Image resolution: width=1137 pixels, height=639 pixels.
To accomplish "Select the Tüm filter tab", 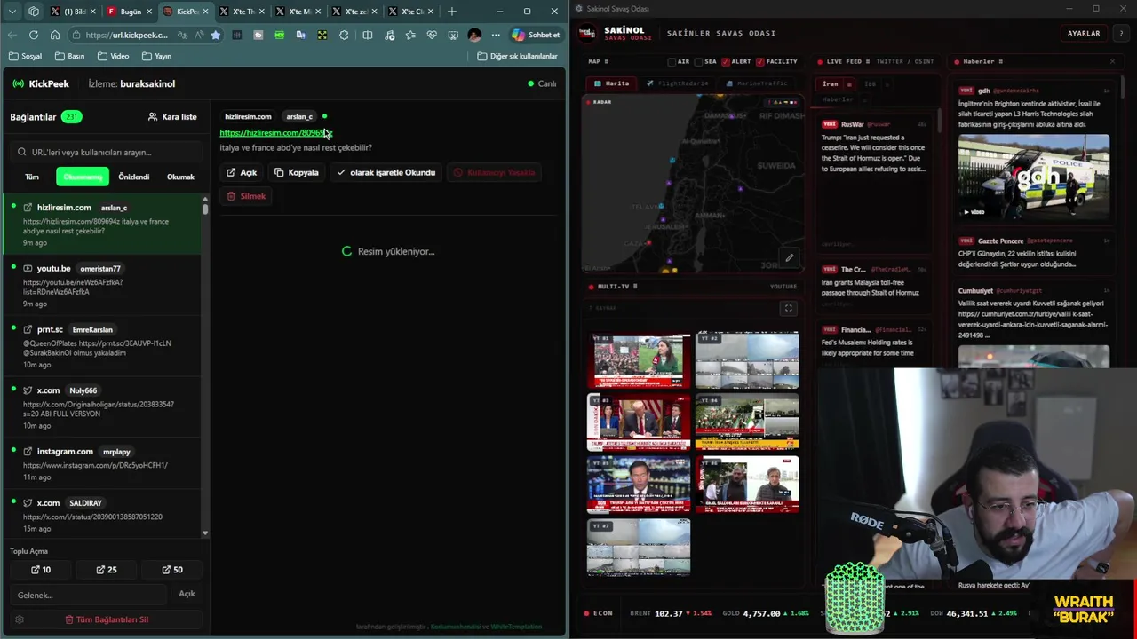I will pos(32,177).
